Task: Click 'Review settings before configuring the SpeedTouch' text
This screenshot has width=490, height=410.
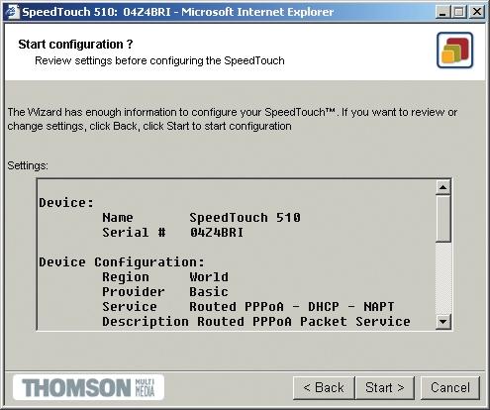Action: [x=159, y=61]
